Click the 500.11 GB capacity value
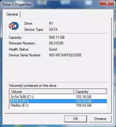Screen dimensions: 116x127 (x=57, y=37)
